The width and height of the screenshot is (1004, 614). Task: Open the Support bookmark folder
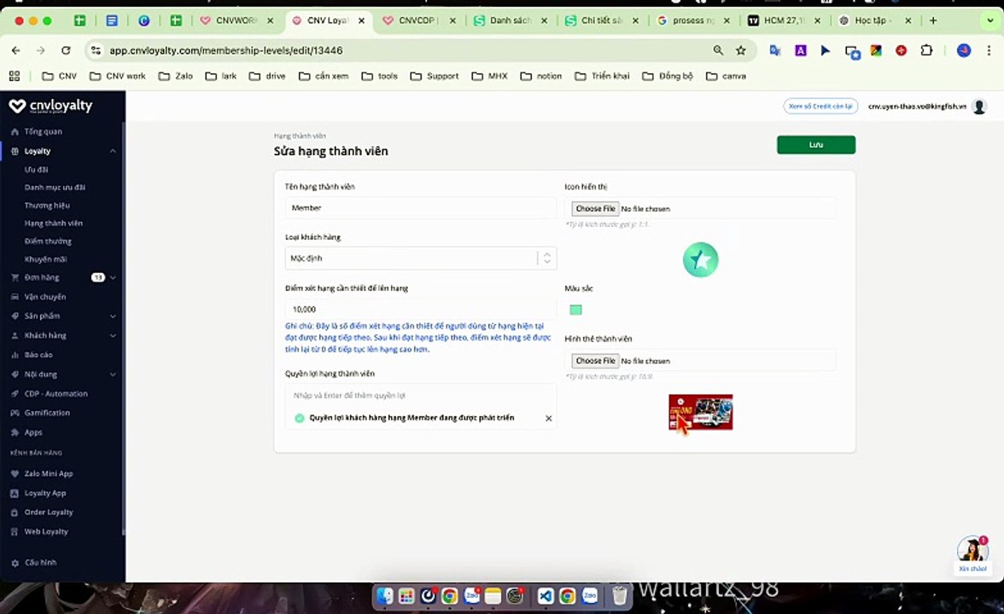pos(435,75)
